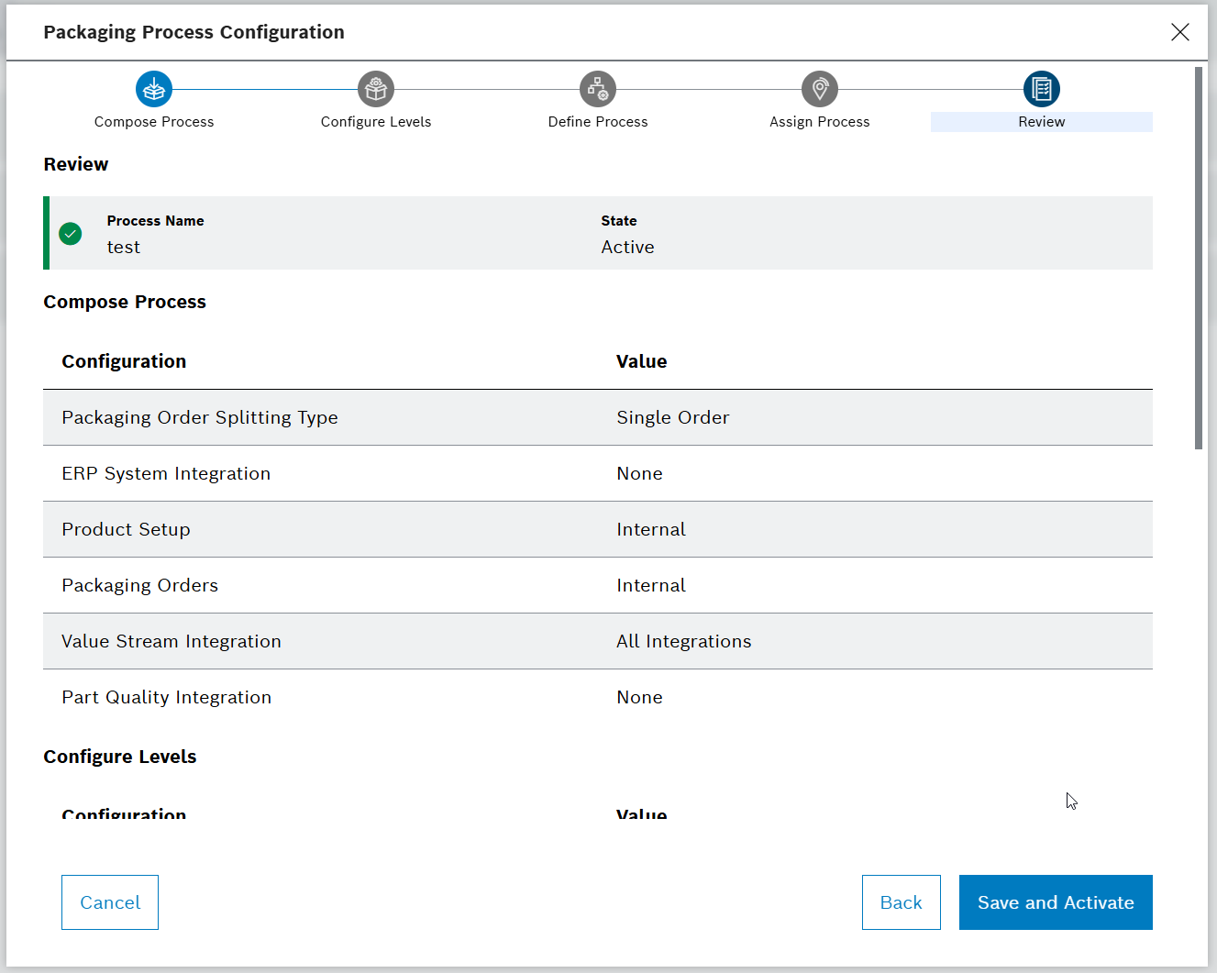Click the Configure Levels step icon

click(376, 89)
